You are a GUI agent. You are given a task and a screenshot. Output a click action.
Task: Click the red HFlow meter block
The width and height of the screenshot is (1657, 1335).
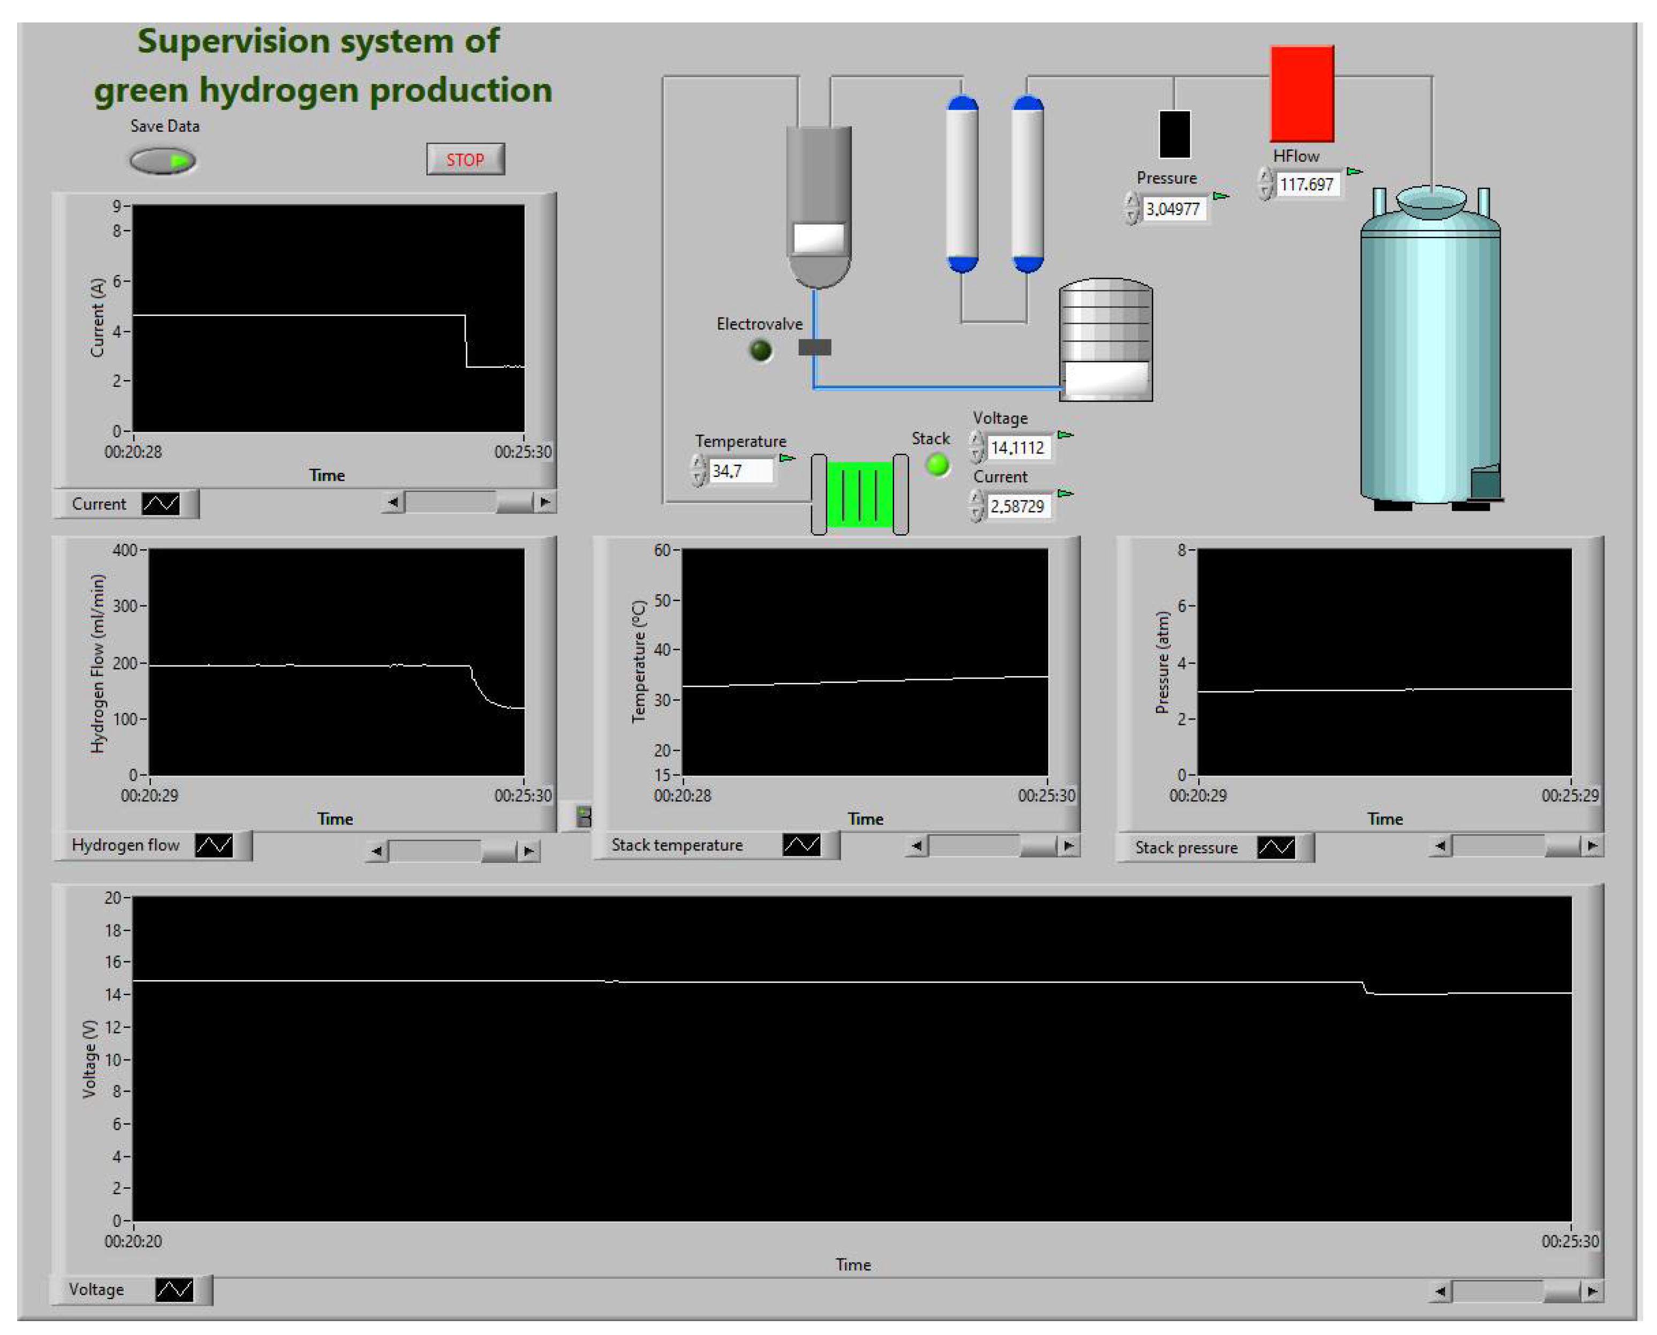(x=1302, y=94)
